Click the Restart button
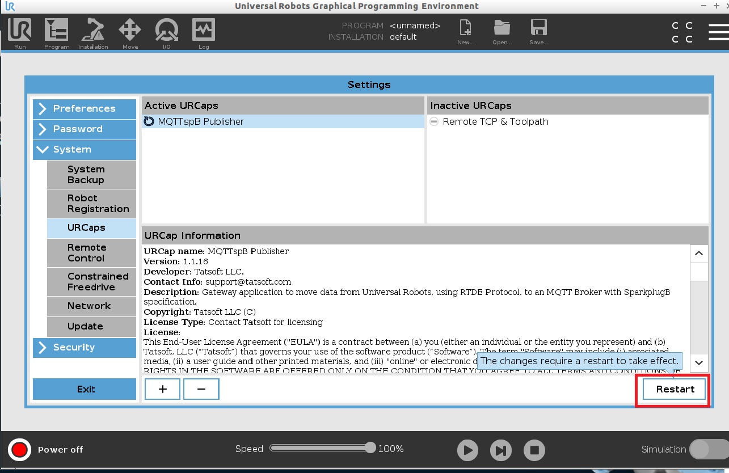This screenshot has width=729, height=473. click(x=675, y=389)
